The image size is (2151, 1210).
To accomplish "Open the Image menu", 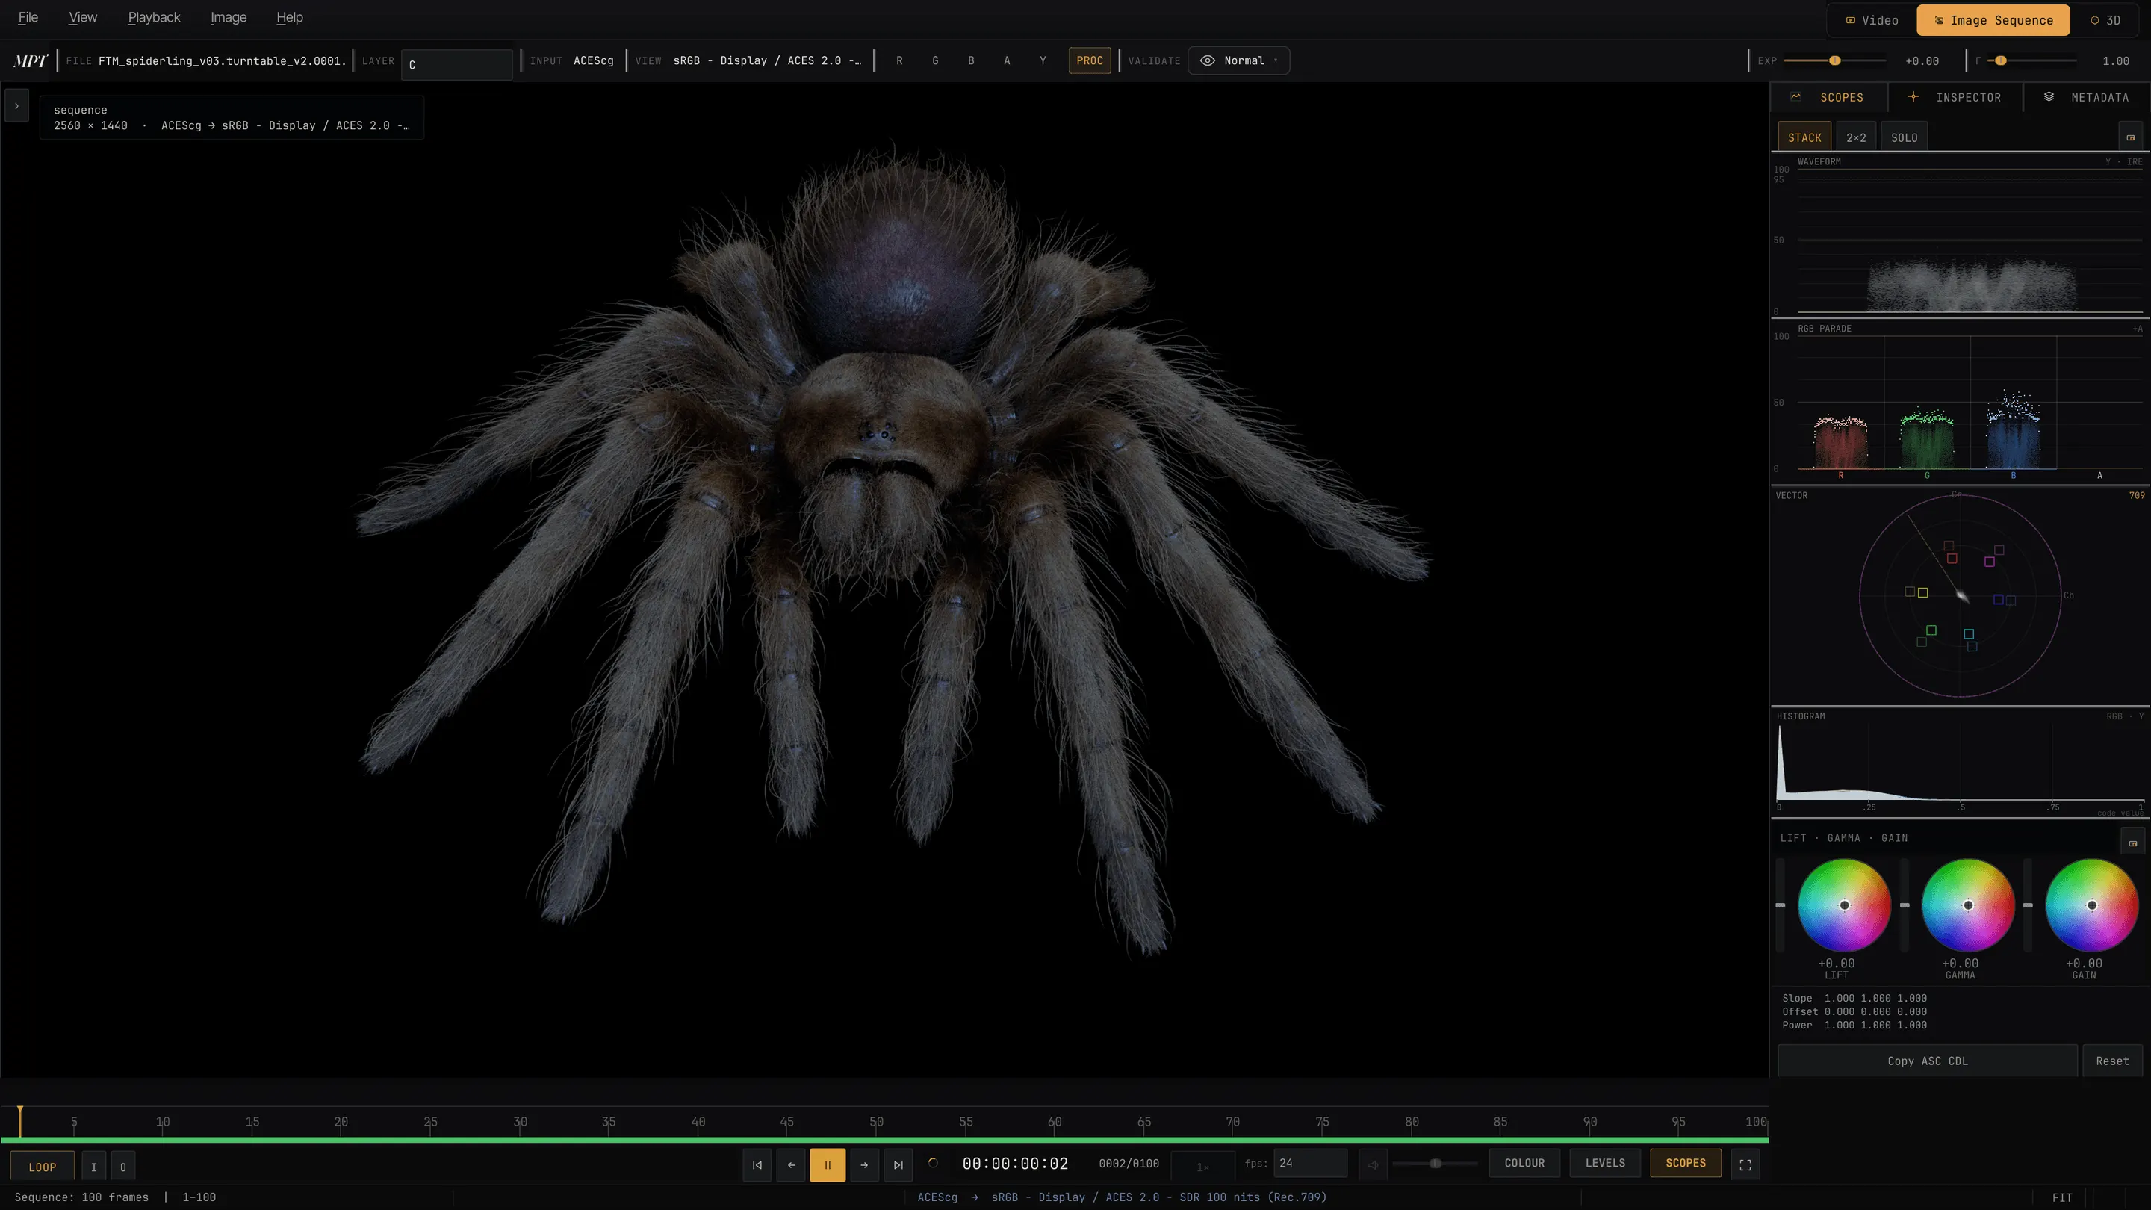I will (229, 17).
